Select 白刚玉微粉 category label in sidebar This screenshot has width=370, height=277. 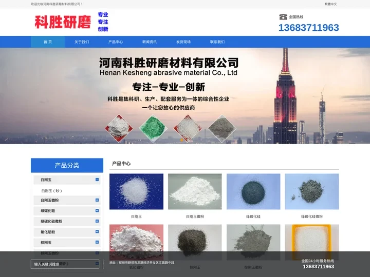tap(49, 200)
